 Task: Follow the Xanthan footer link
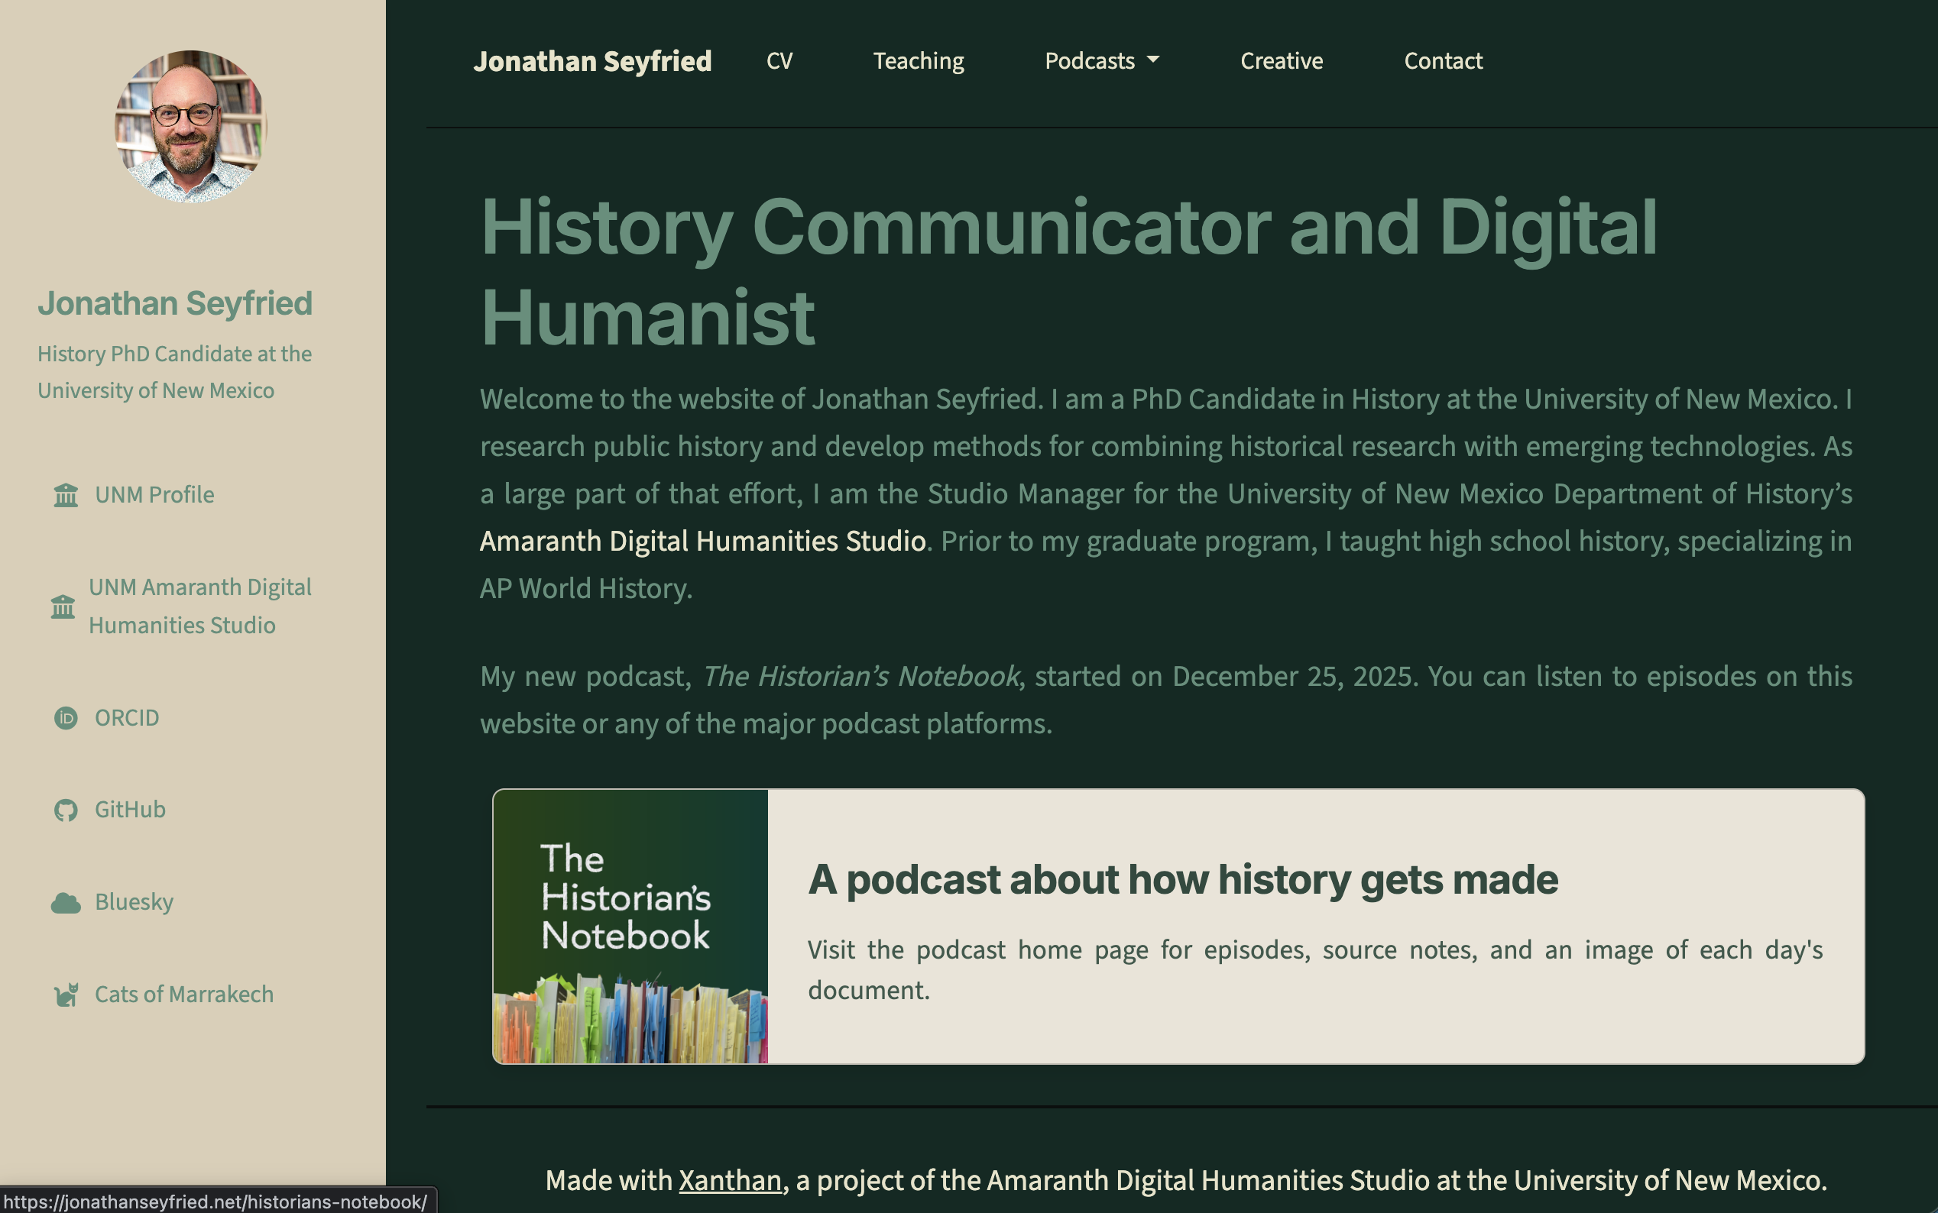tap(731, 1181)
